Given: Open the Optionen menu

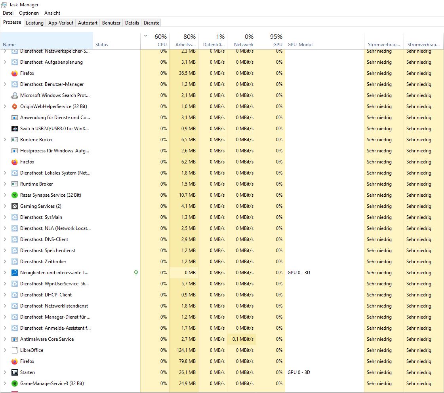Looking at the screenshot, I should click(29, 13).
